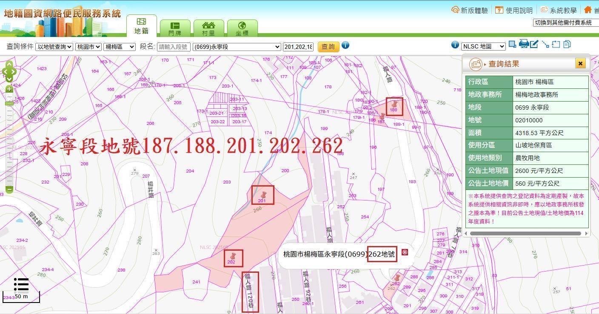Close the 262地號 map popup

pos(405,252)
